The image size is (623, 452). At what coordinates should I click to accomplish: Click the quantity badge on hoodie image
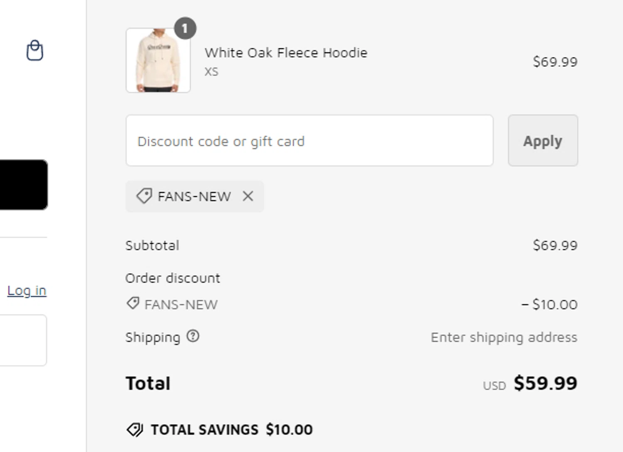tap(185, 28)
